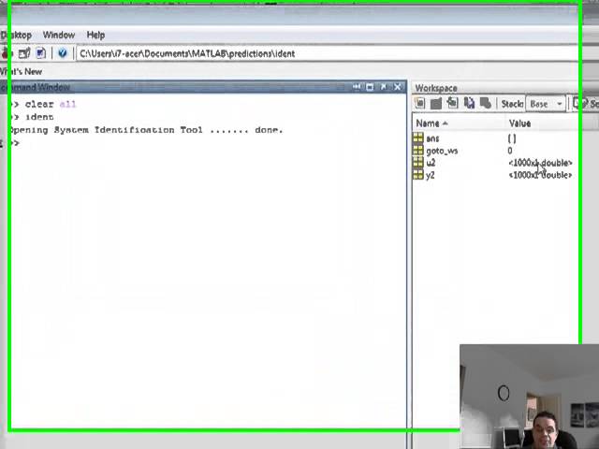Select the y2 variable row
The width and height of the screenshot is (599, 449).
pos(495,175)
